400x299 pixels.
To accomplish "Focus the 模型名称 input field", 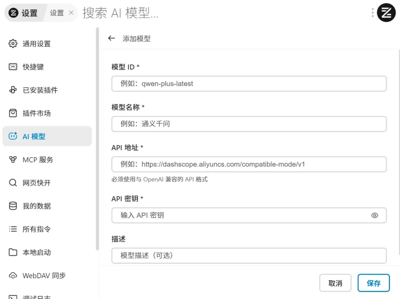I will (249, 124).
